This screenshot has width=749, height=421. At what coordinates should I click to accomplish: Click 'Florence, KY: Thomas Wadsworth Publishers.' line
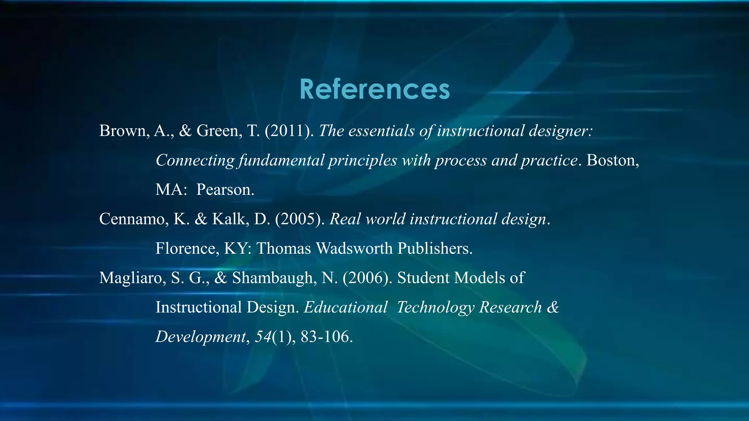tap(314, 249)
